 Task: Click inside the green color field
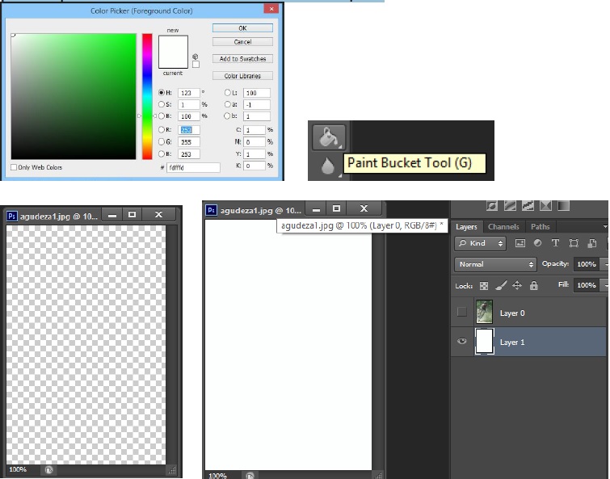click(x=73, y=97)
